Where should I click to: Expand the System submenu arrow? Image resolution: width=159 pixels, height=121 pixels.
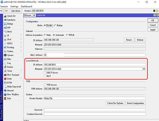coord(21,51)
